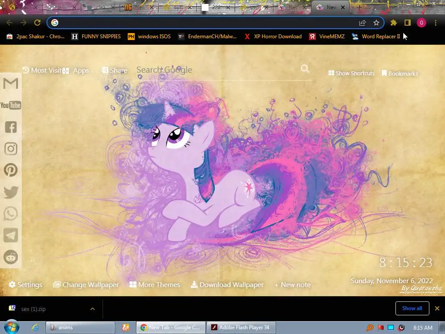Click More Themes link
This screenshot has height=334, width=445.
coord(155,284)
